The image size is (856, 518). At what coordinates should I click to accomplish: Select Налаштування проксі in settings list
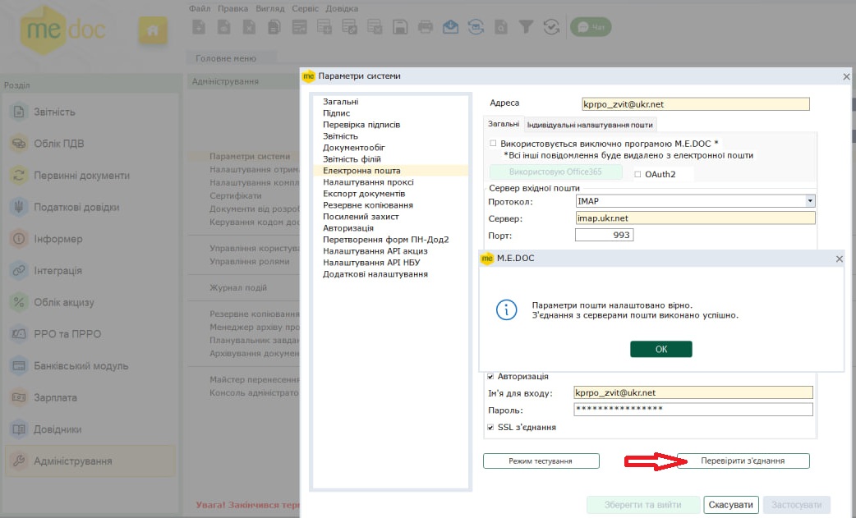[x=357, y=182]
